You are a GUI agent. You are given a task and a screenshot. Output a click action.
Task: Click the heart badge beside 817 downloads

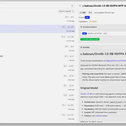coord(65,66)
